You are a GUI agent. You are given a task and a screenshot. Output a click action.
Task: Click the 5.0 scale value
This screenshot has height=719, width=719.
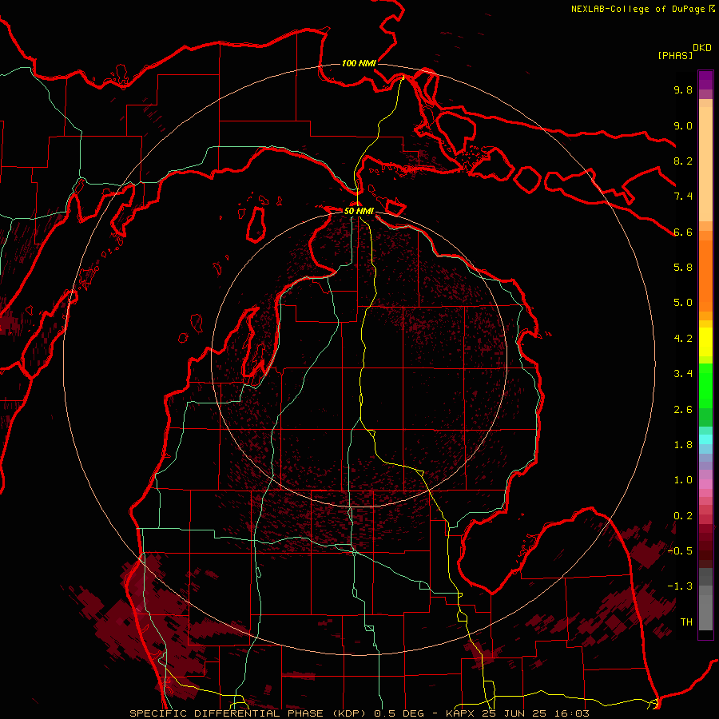point(683,303)
